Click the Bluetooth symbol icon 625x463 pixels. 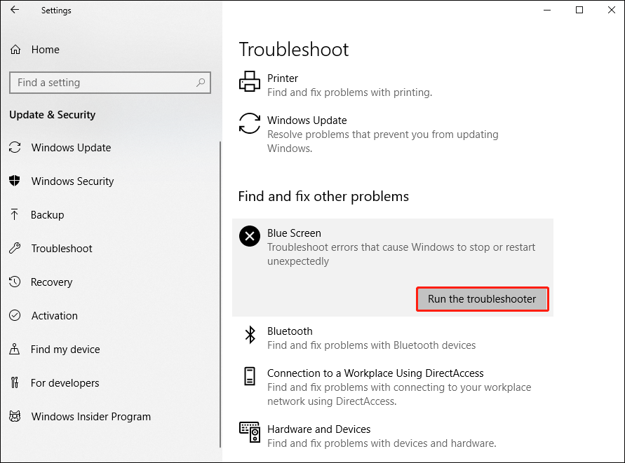(x=250, y=335)
